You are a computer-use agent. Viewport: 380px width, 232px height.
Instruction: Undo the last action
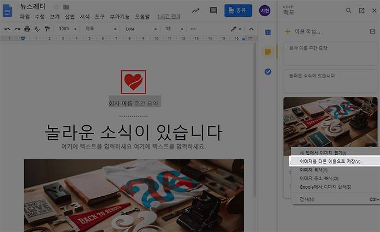8,29
